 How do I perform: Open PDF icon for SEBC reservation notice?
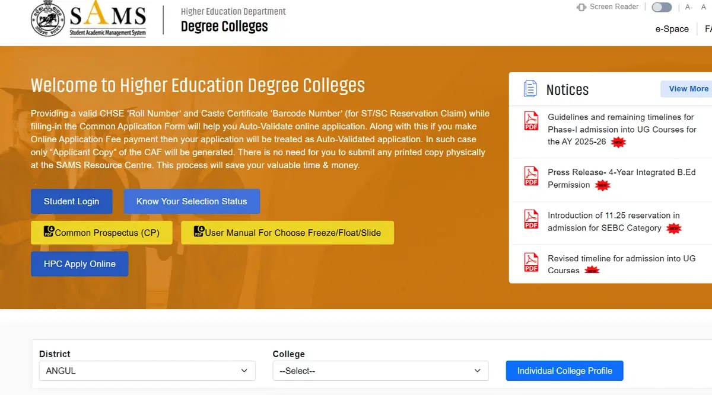coord(531,219)
